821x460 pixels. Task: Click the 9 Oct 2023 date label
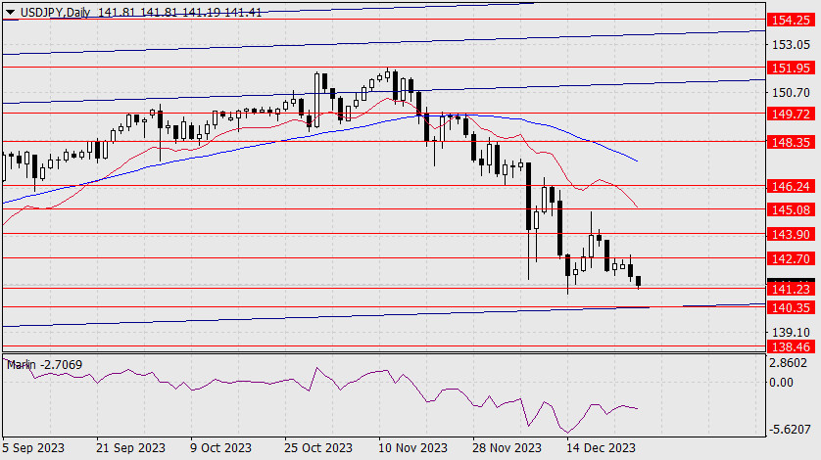[x=220, y=448]
